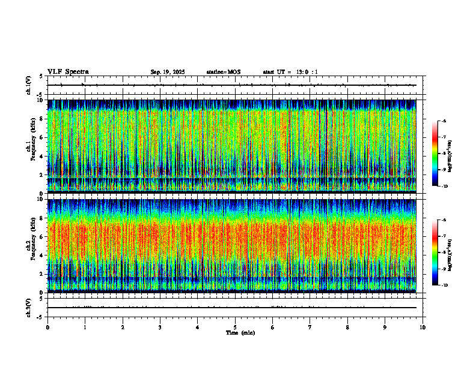Click the -10 label on ch.2 color scale
This screenshot has height=367, width=476.
click(x=444, y=285)
